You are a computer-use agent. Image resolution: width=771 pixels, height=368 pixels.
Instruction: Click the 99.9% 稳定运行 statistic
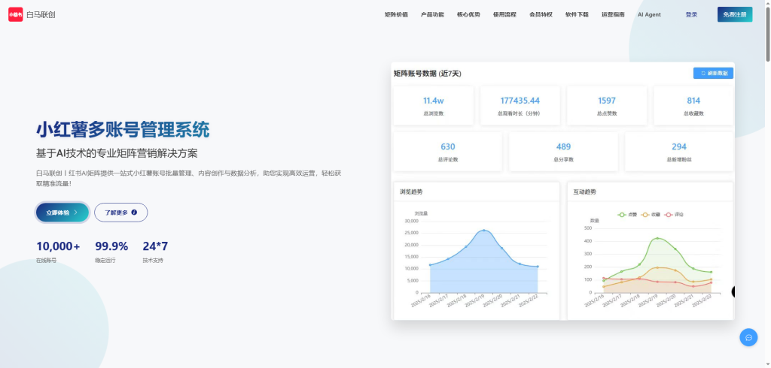pyautogui.click(x=111, y=252)
